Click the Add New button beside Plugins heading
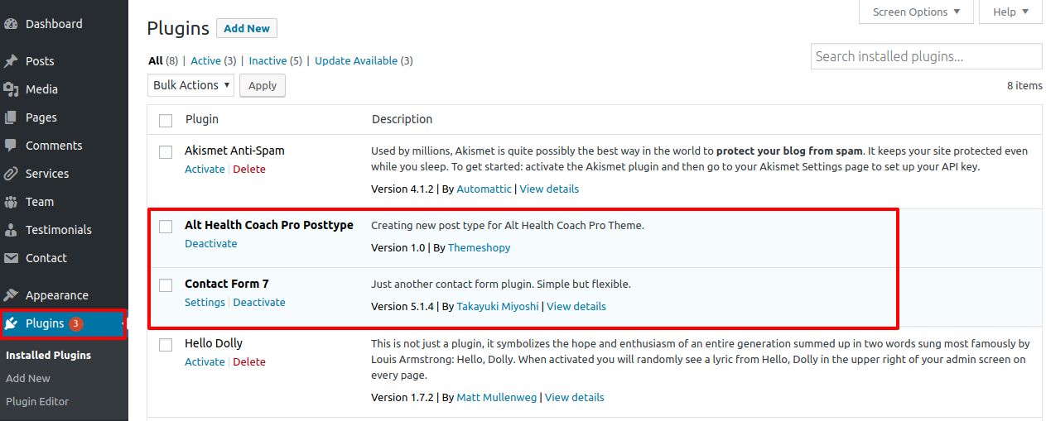Viewport: 1046px width, 421px height. (x=247, y=28)
